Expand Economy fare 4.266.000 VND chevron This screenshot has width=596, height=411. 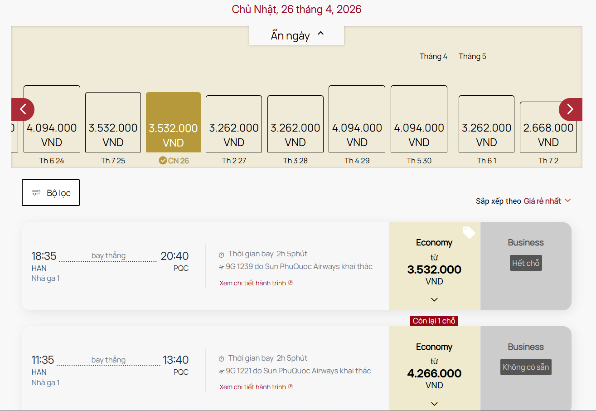(x=434, y=404)
